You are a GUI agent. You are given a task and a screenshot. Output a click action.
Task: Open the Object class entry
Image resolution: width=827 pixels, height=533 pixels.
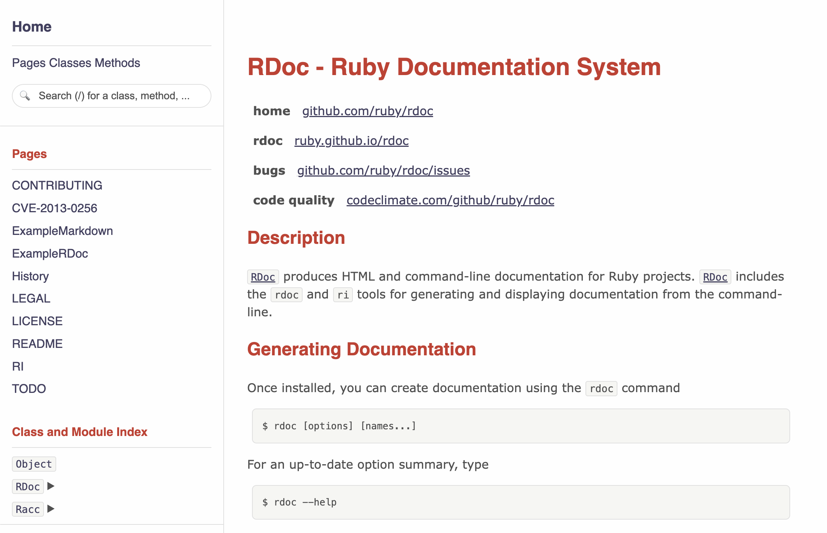point(34,464)
